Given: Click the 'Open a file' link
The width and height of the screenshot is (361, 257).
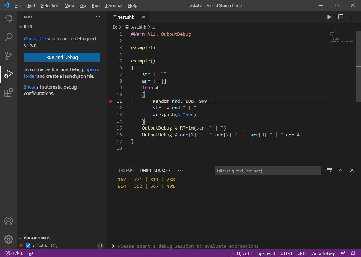Looking at the screenshot, I should tap(35, 39).
